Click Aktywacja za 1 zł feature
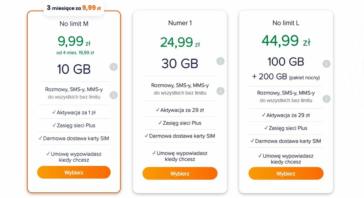Viewport: 364px width, 198px height. tap(74, 113)
